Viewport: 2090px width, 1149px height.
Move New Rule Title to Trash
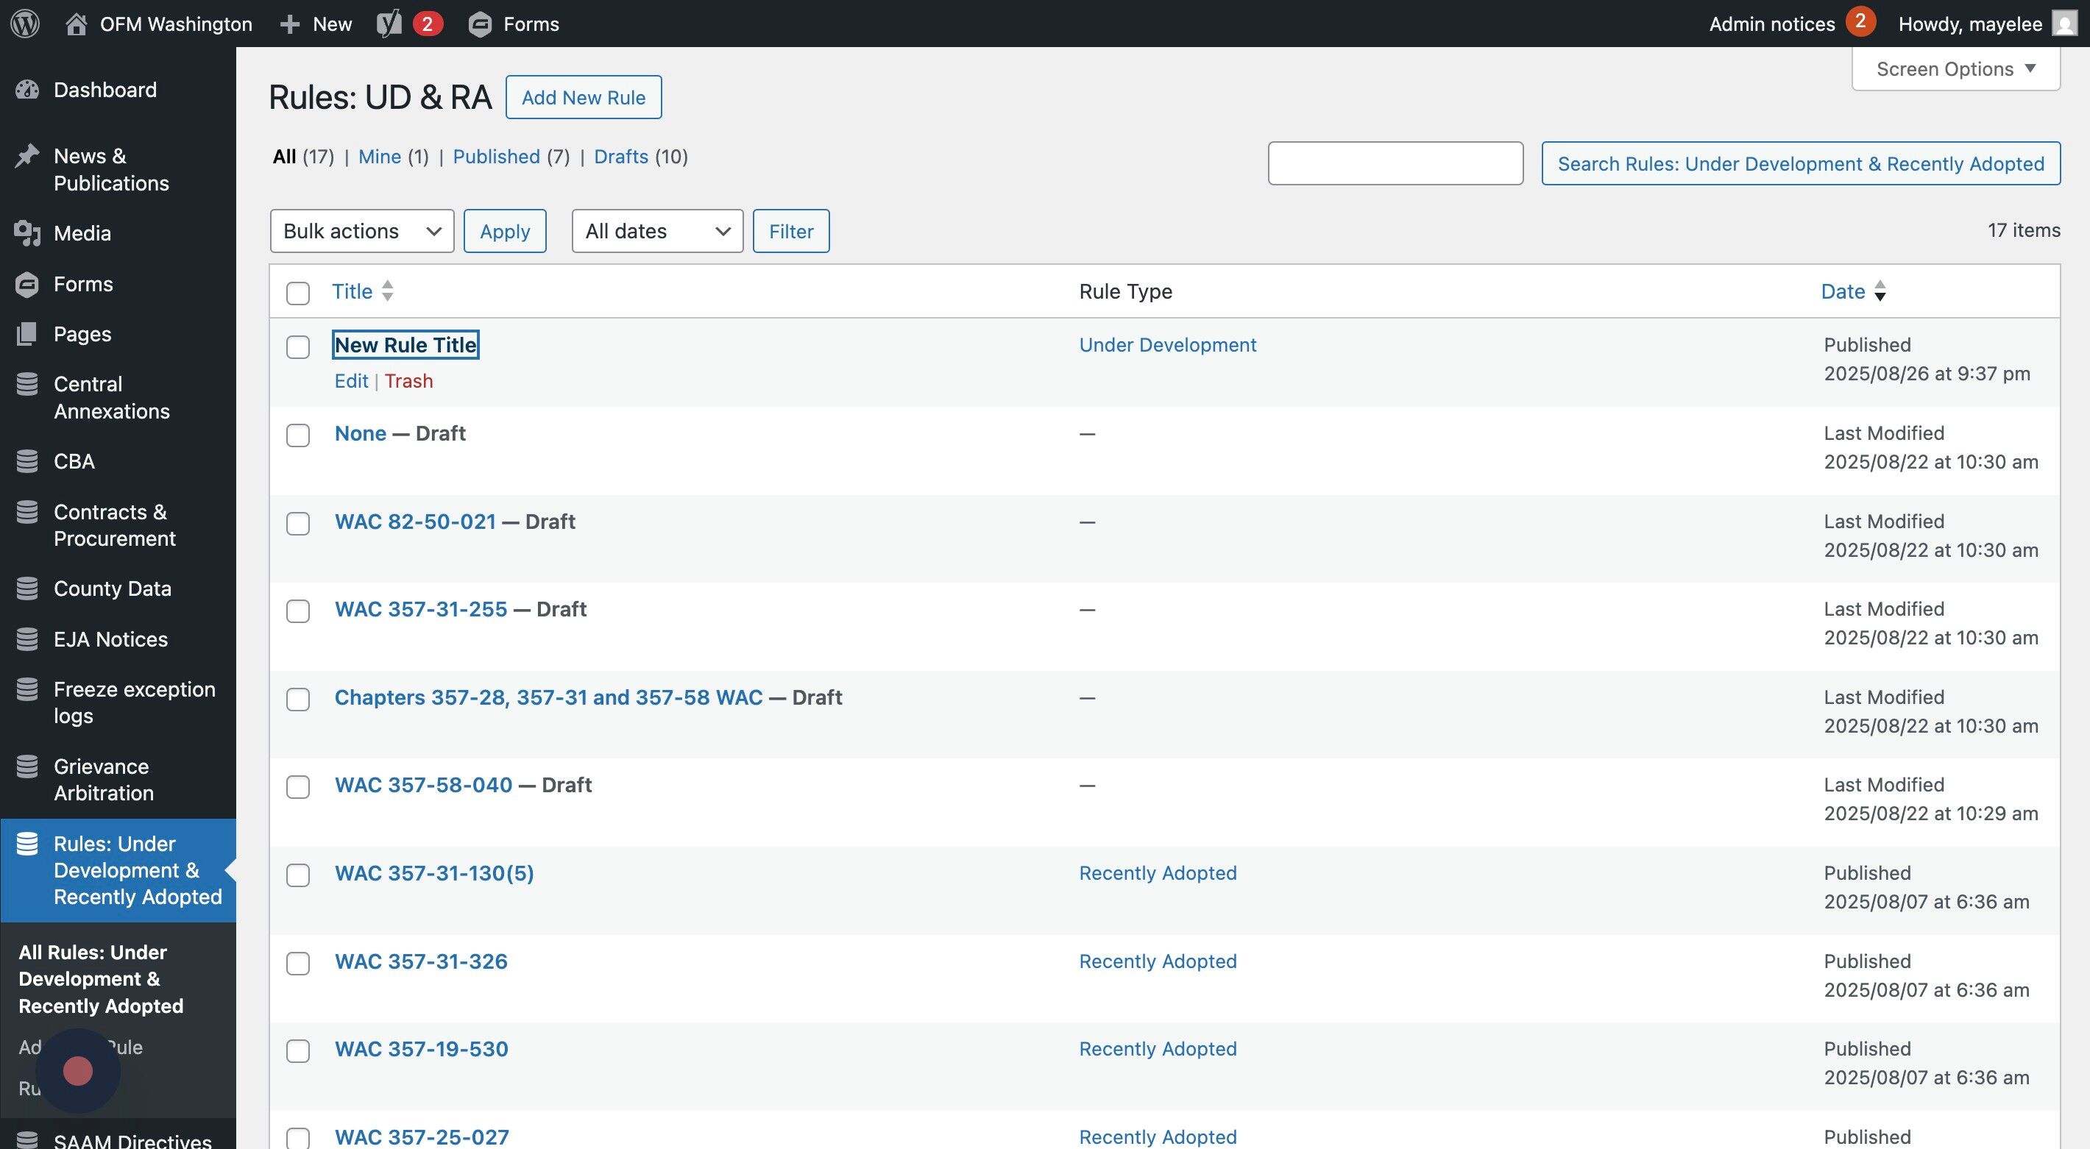(x=408, y=381)
